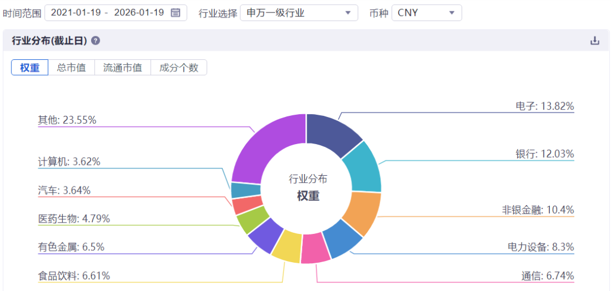Click the label 电子: 13.82%
This screenshot has height=291, width=611.
[x=544, y=106]
